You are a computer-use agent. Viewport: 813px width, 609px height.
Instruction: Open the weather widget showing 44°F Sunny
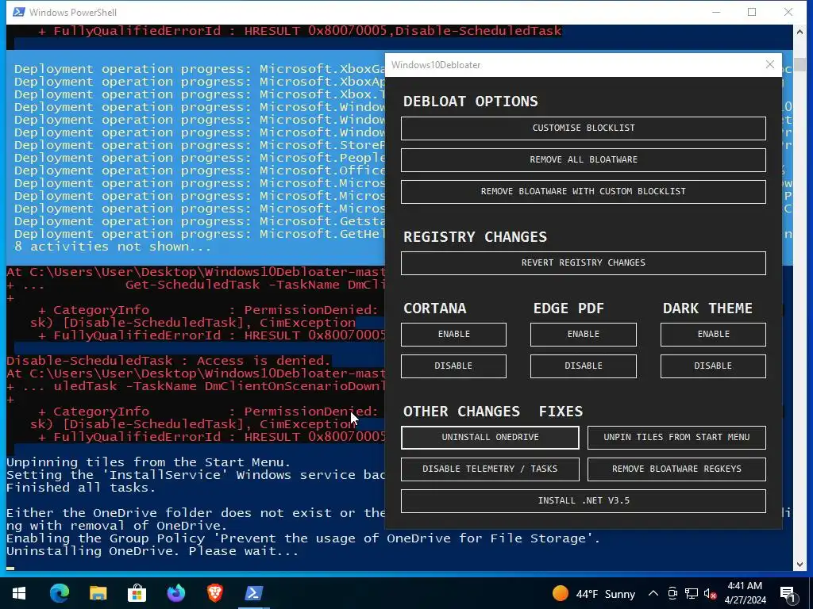tap(593, 593)
